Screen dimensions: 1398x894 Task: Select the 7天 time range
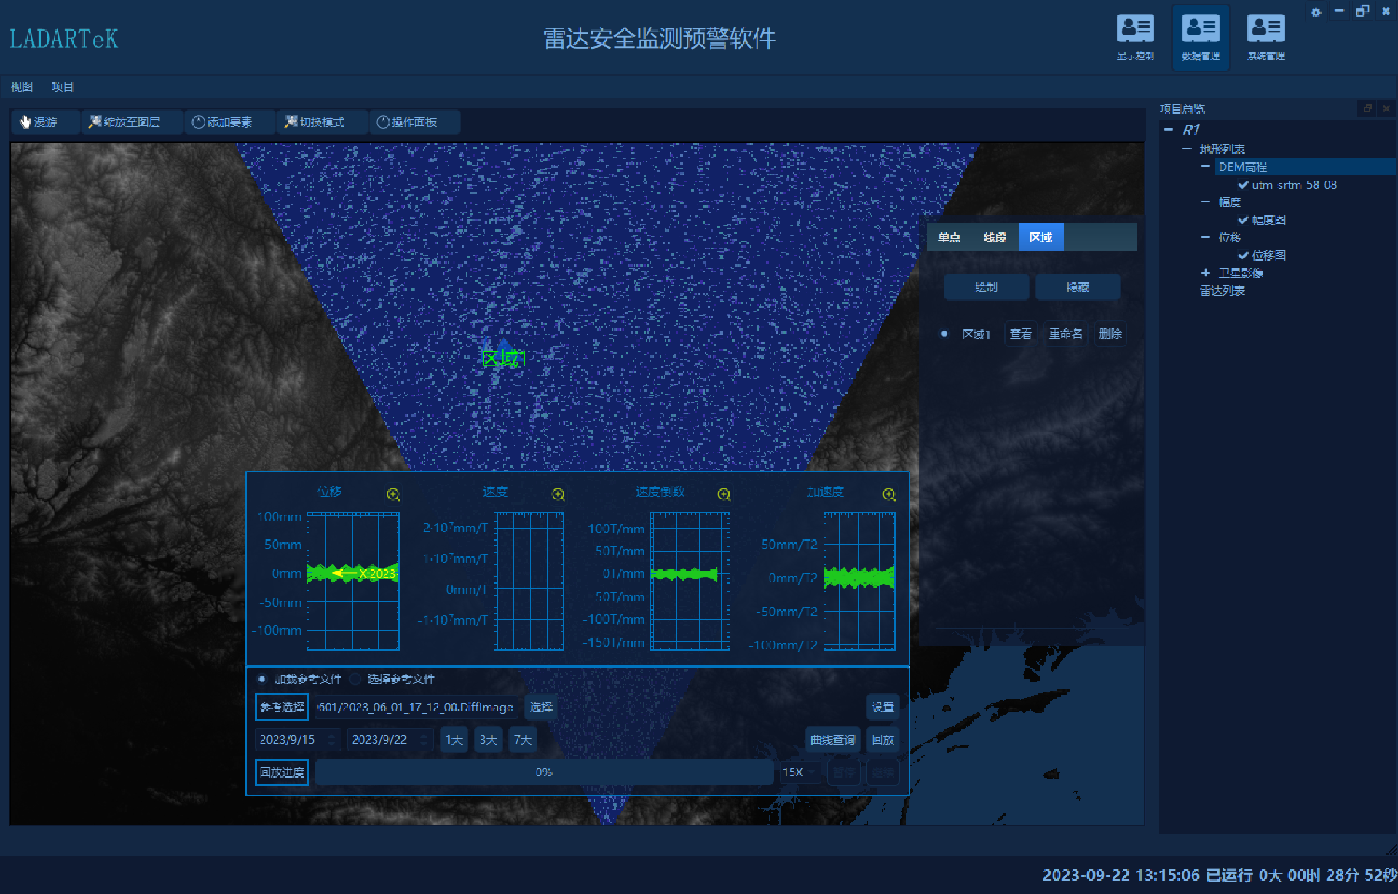click(x=523, y=740)
